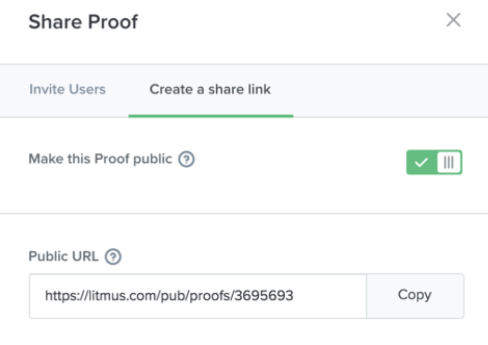
Task: Disable the Make this Proof public switch
Action: tap(434, 162)
